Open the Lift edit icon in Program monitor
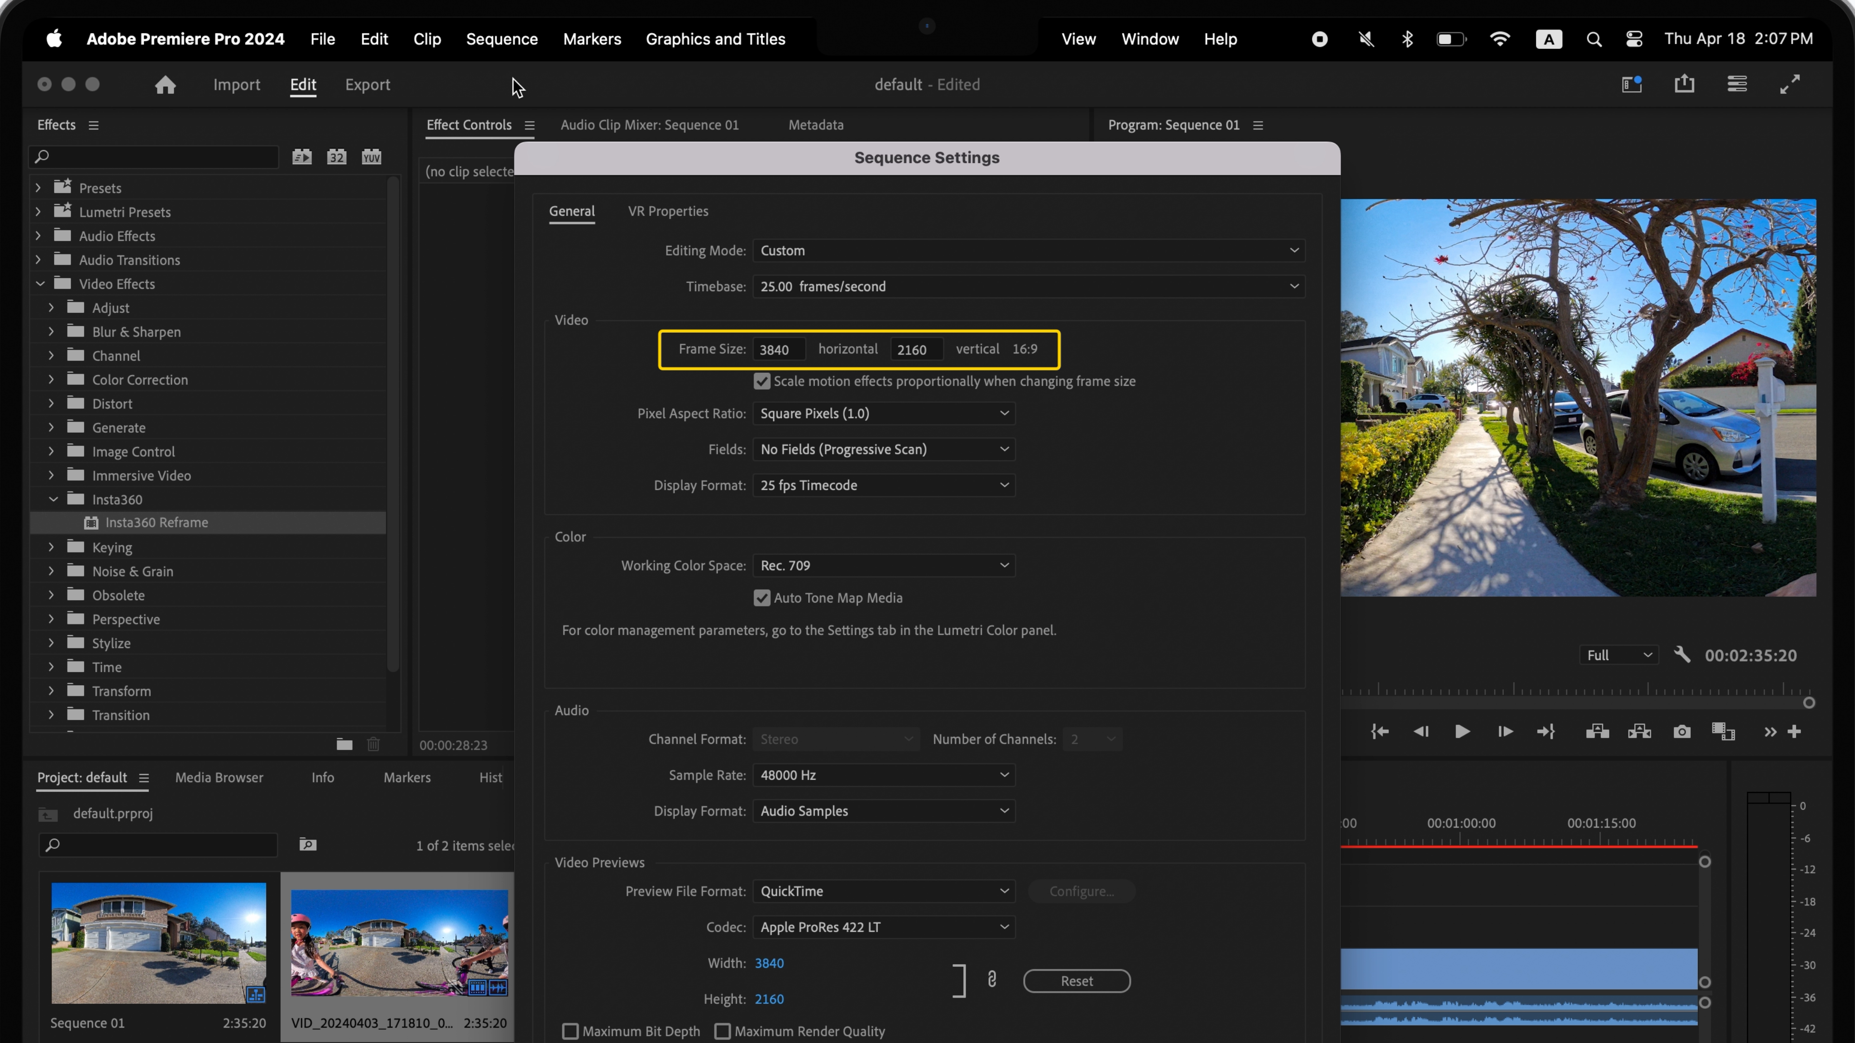1855x1043 pixels. (1597, 731)
